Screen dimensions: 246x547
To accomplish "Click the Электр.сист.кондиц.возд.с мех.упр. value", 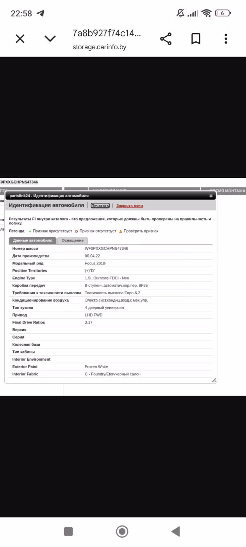I will pyautogui.click(x=116, y=300).
